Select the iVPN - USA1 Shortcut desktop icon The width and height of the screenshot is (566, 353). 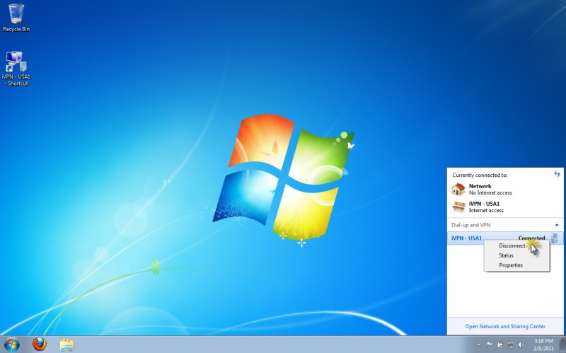(x=16, y=69)
